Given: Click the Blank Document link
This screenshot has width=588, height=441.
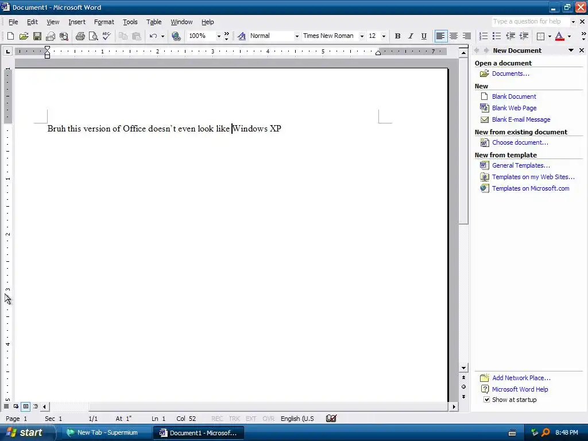Looking at the screenshot, I should (514, 96).
